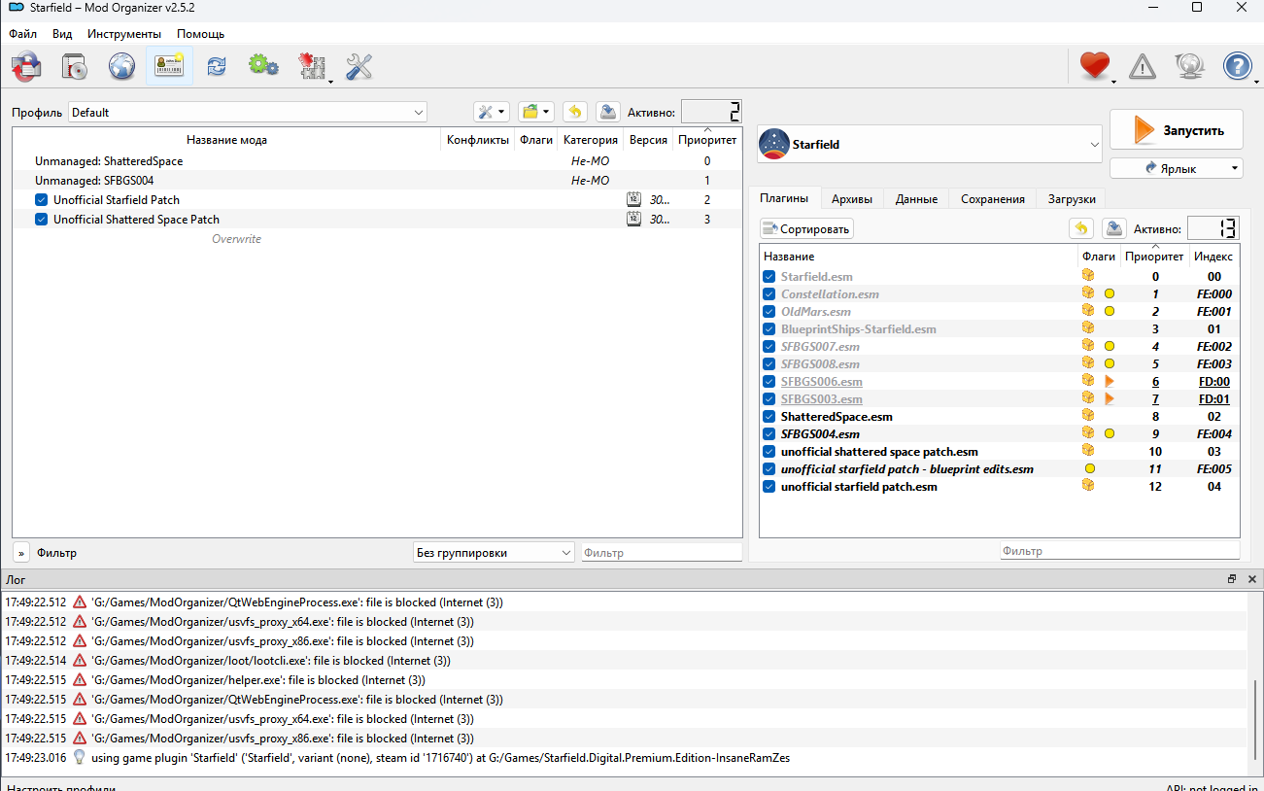1264x791 pixels.
Task: Open the wrench and screwdriver tools icon
Action: 359,66
